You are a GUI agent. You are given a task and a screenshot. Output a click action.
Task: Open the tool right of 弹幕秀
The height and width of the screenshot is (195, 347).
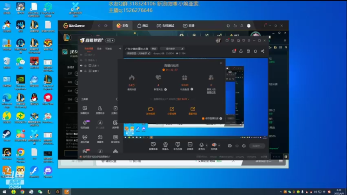click(115, 139)
